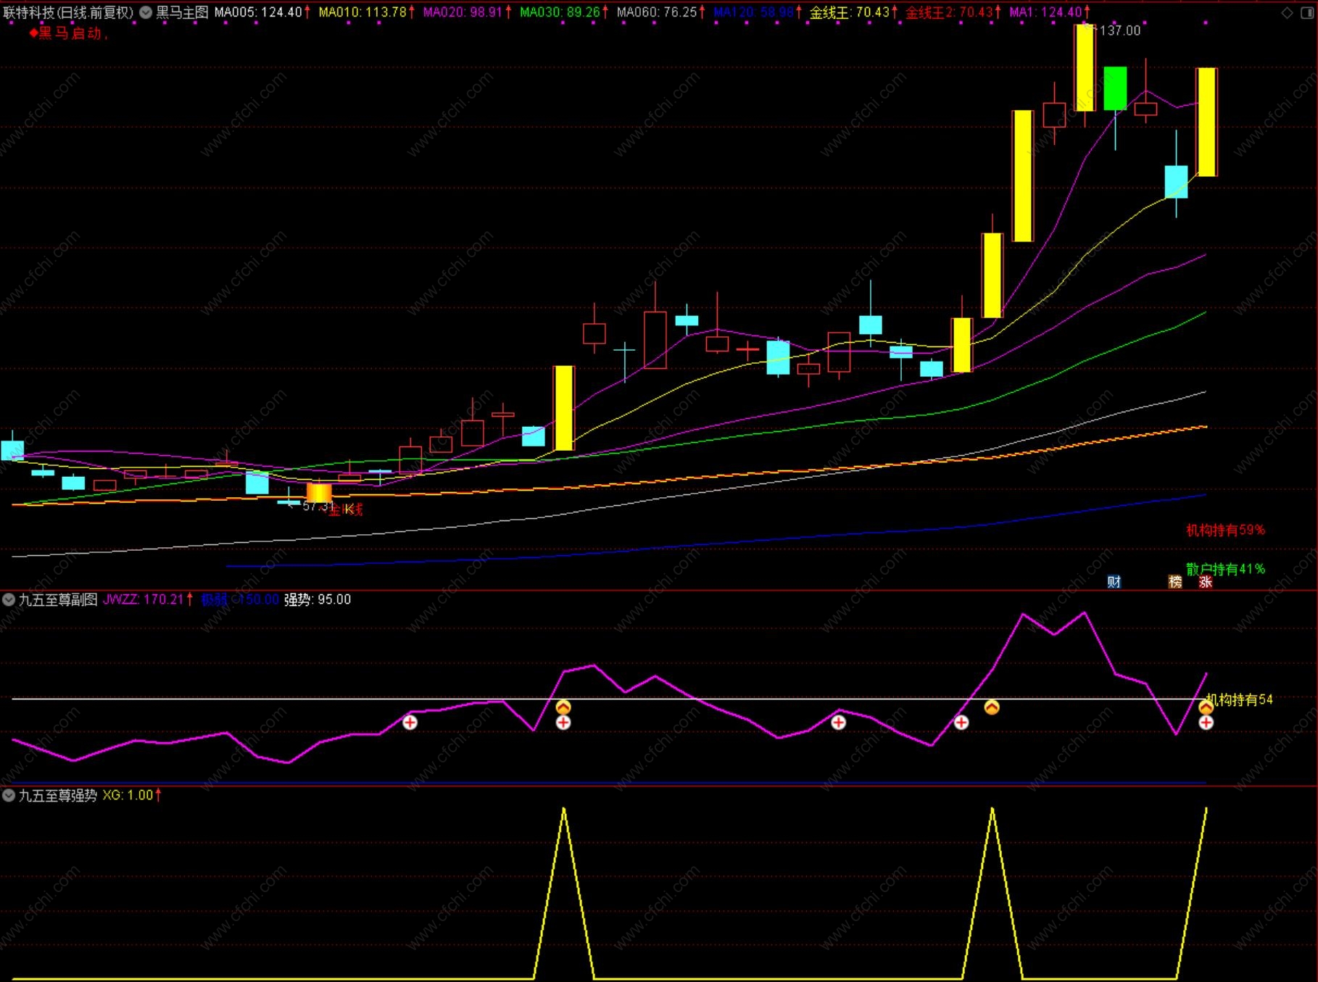The image size is (1318, 982).
Task: Click the 机构持有59% label
Action: tap(1225, 530)
